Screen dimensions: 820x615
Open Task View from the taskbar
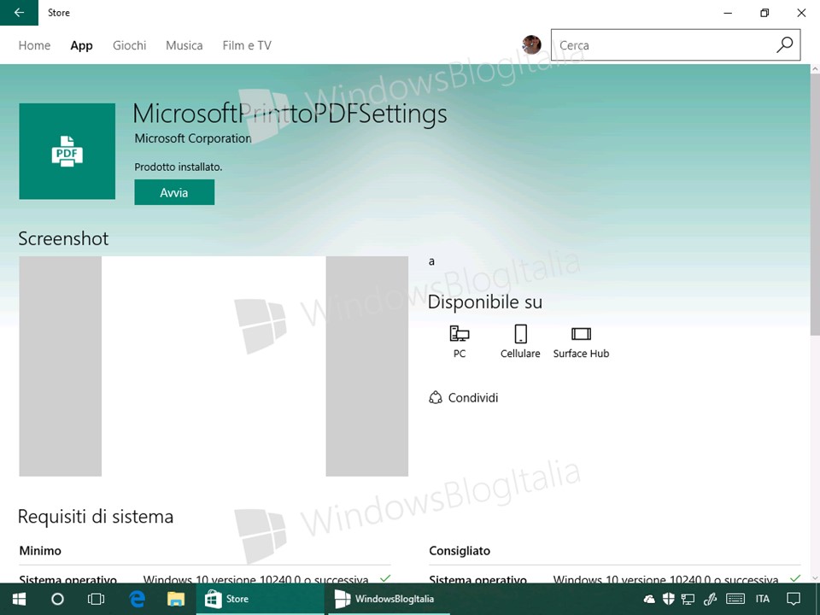coord(97,600)
